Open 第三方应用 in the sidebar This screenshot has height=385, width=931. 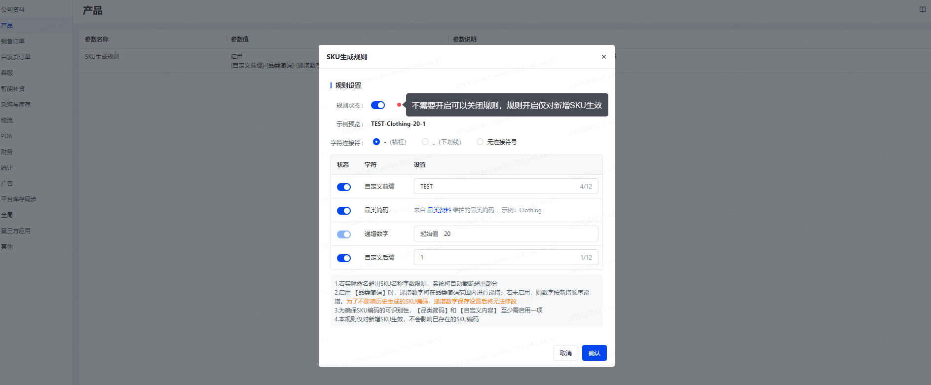(16, 231)
